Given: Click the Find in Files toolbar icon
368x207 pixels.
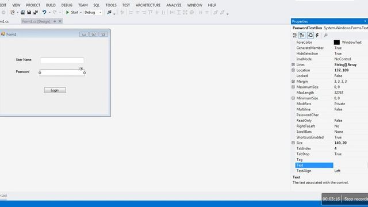Looking at the screenshot, I should pyautogui.click(x=109, y=13).
